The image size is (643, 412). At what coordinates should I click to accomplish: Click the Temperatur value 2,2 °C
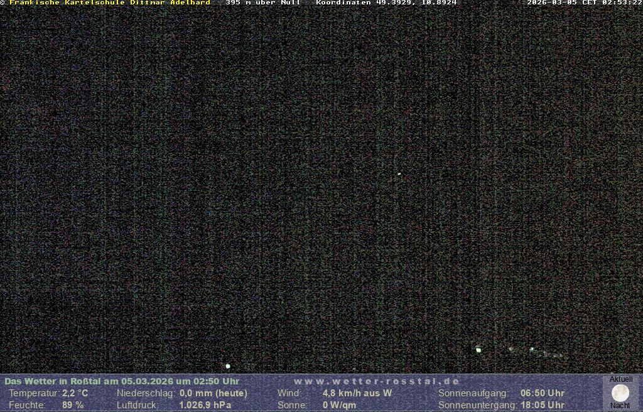coord(75,393)
